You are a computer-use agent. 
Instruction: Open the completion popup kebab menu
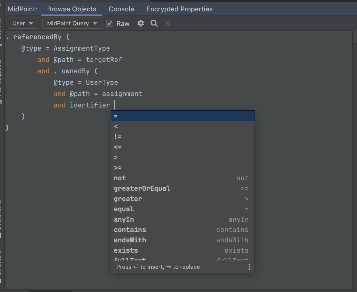(x=249, y=266)
